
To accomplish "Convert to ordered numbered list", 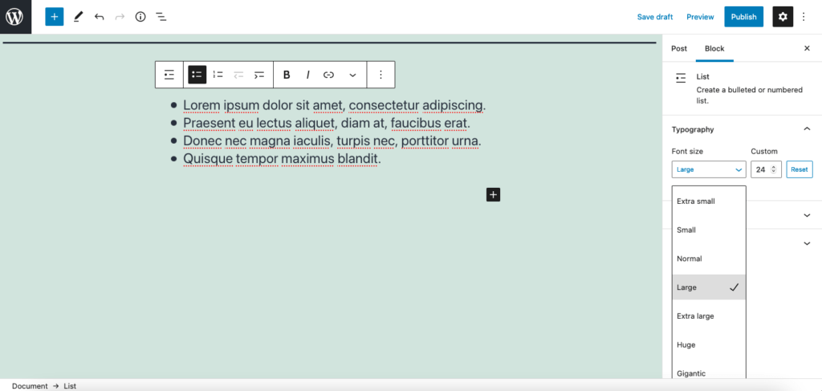I will (218, 75).
